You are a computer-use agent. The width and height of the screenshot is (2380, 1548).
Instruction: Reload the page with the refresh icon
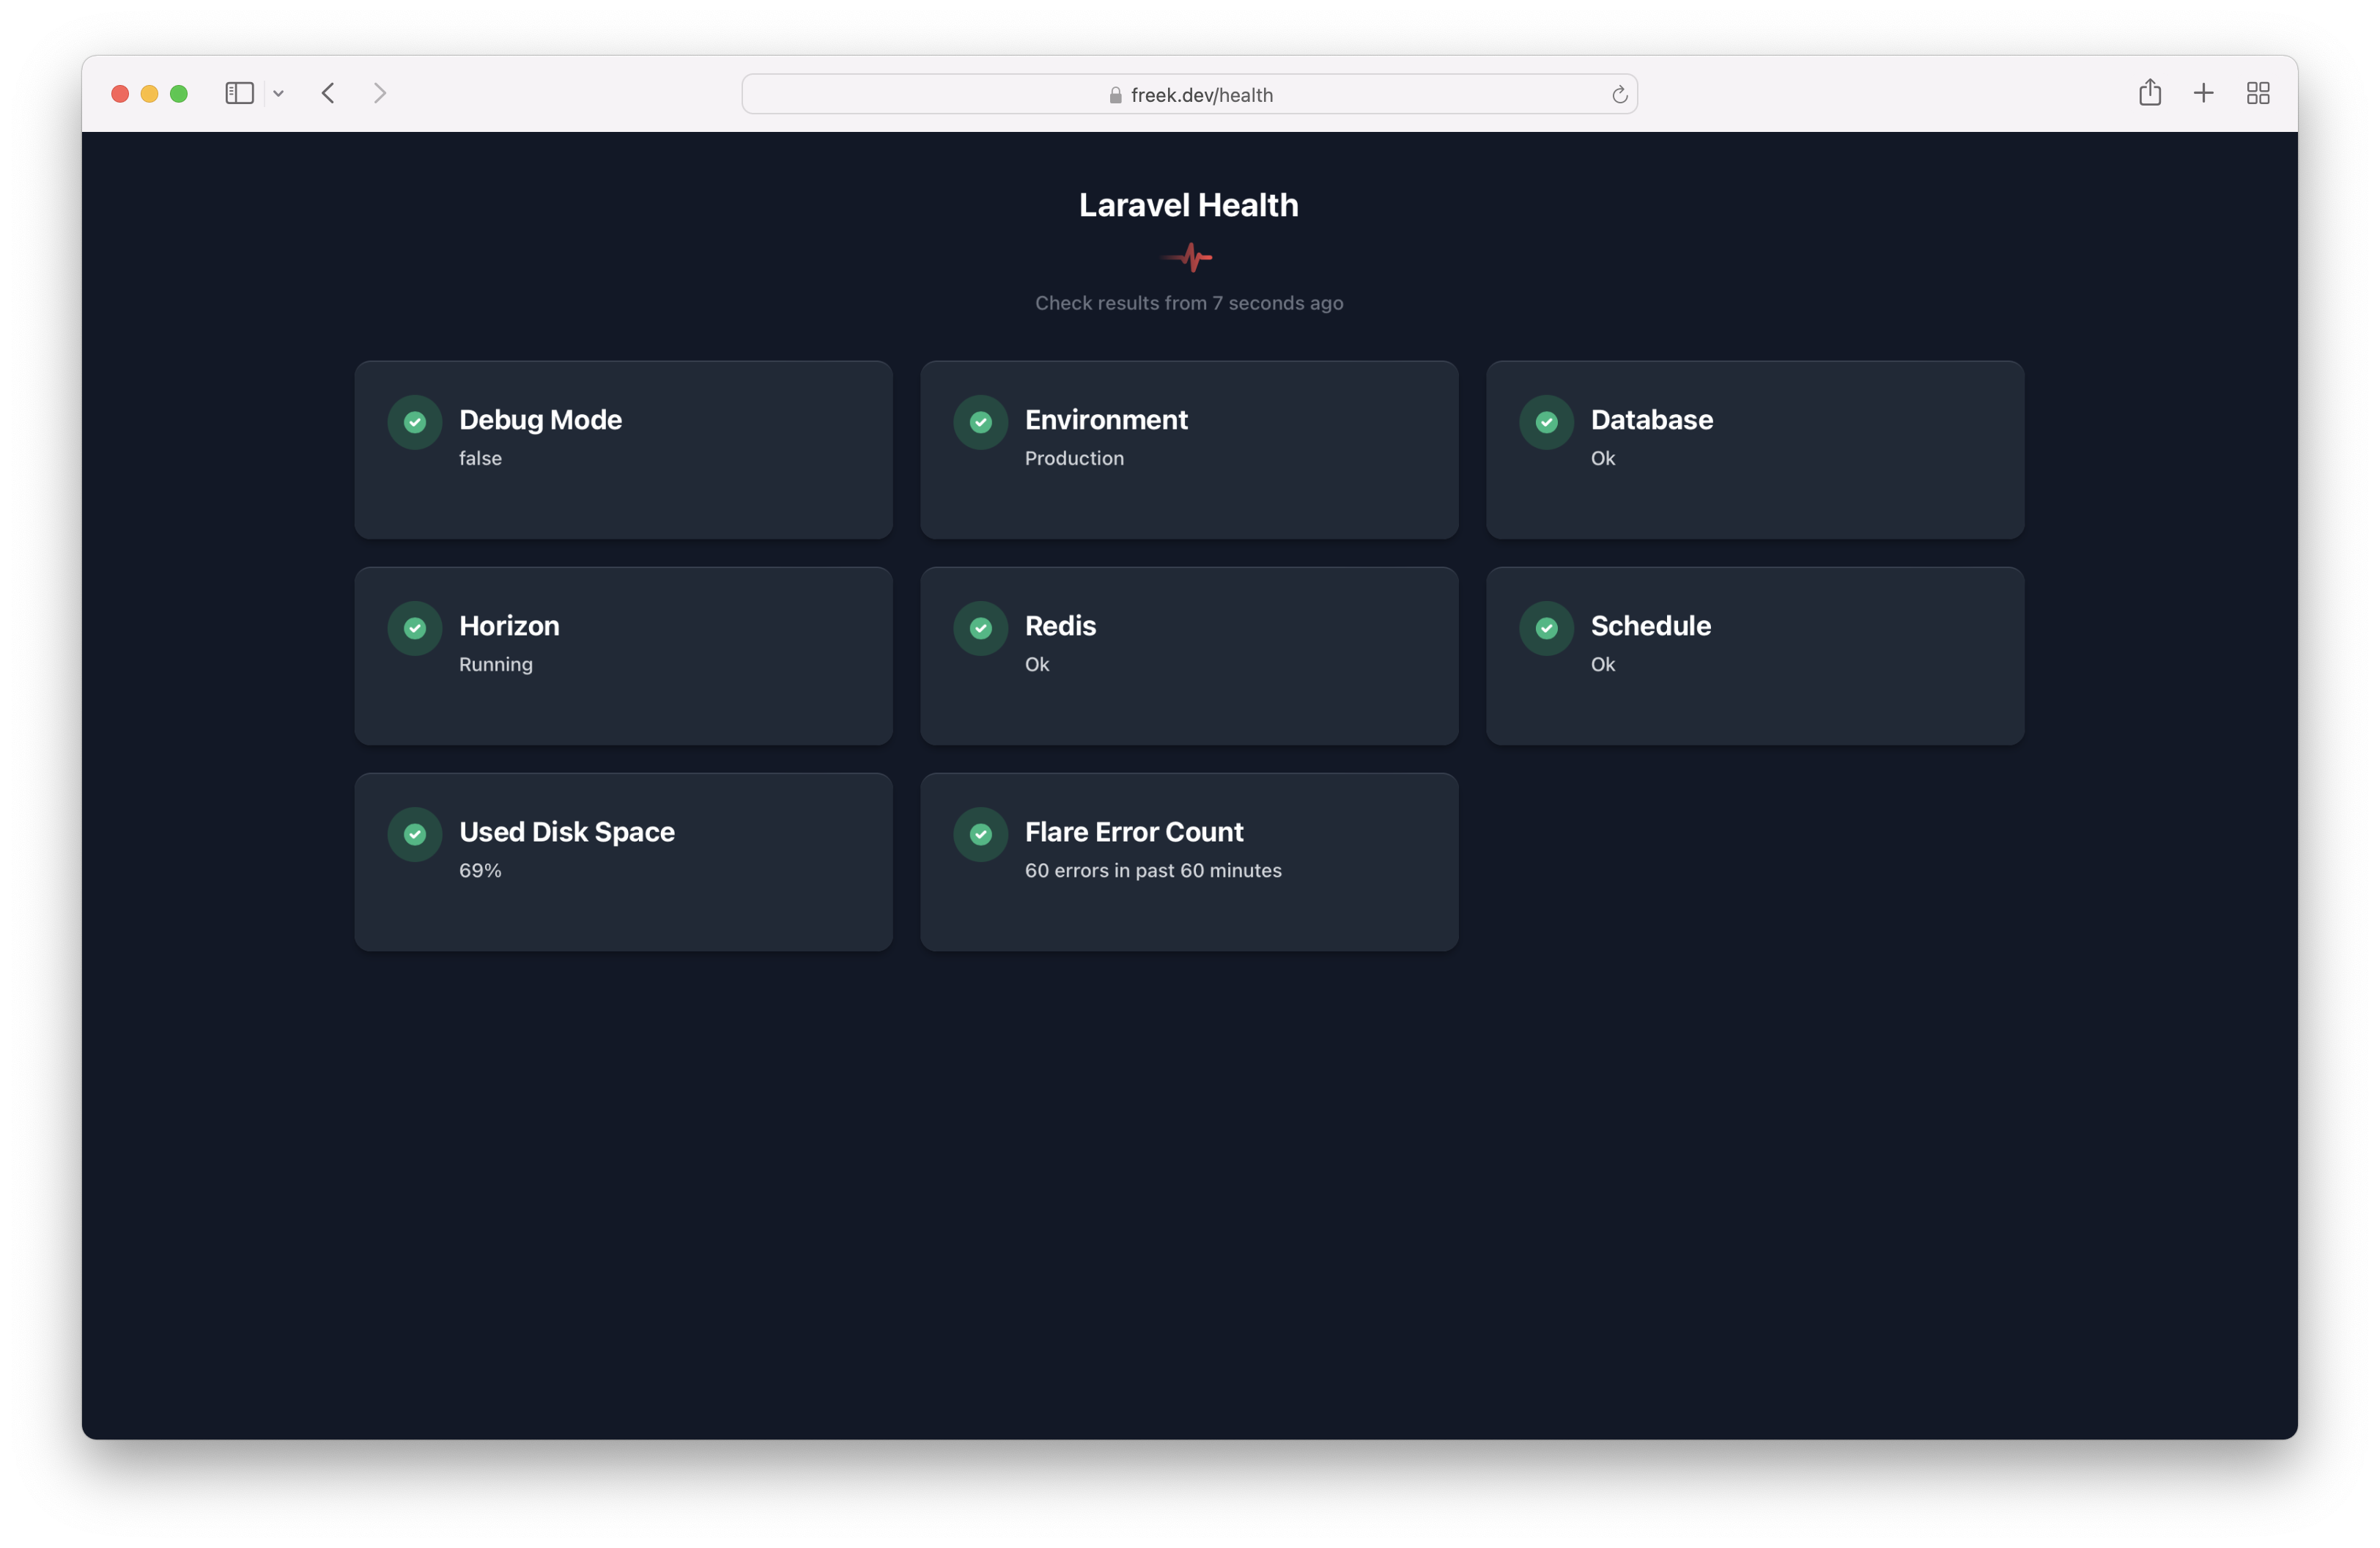click(x=1619, y=95)
